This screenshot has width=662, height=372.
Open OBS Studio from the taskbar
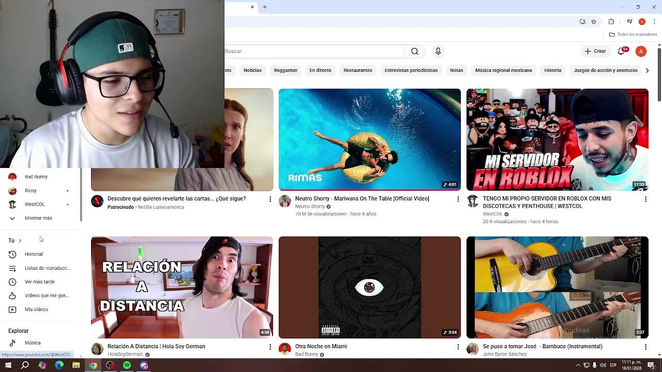coord(110,365)
